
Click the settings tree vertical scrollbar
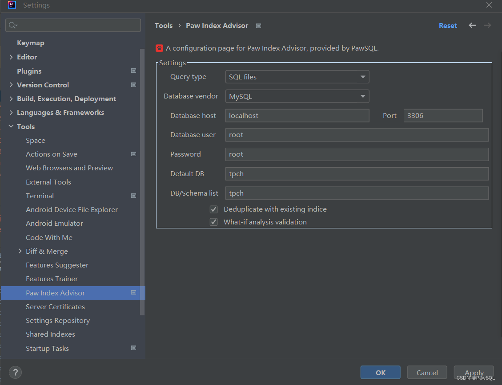tap(142, 182)
